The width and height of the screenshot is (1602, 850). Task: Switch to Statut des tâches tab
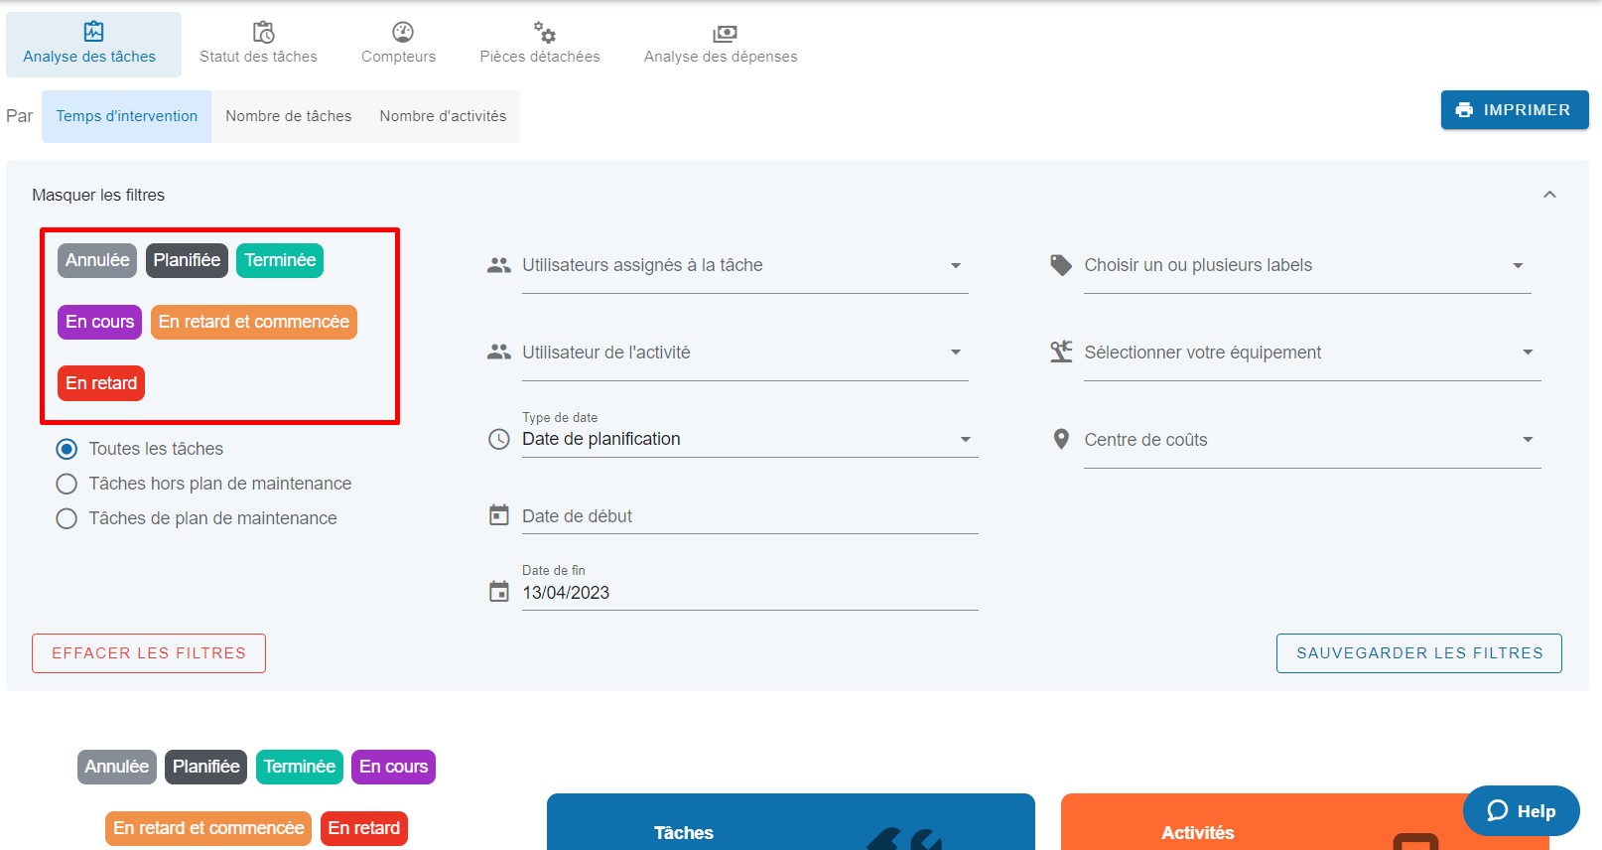click(258, 45)
